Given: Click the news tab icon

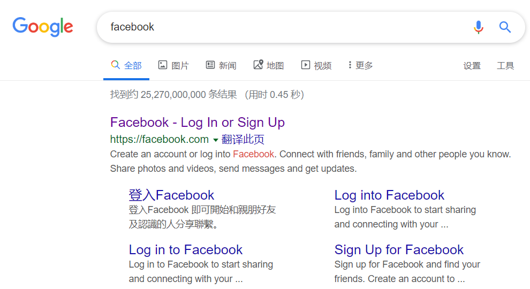Looking at the screenshot, I should [210, 65].
